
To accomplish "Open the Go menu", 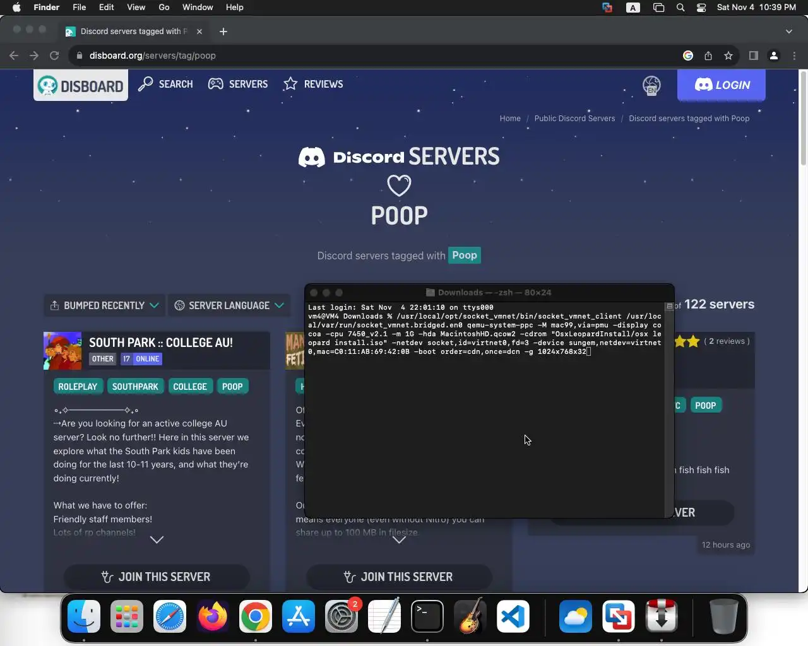I will [164, 8].
